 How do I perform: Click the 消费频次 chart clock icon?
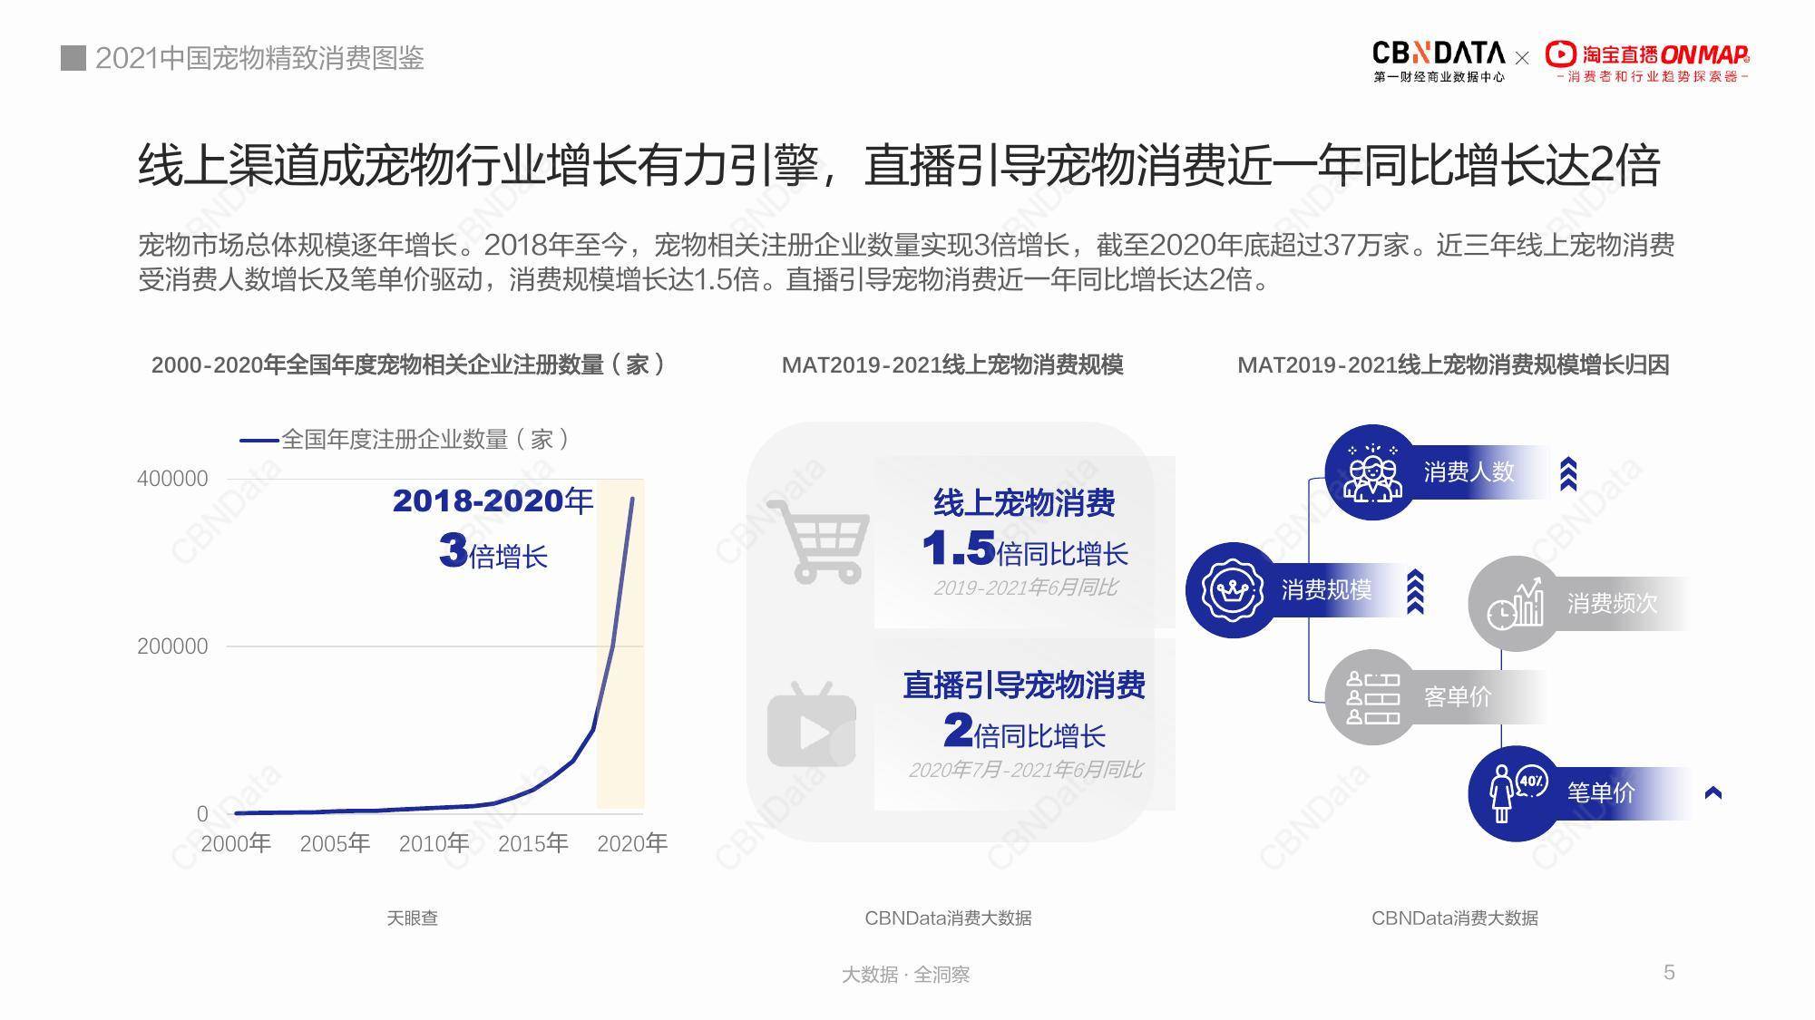(x=1515, y=604)
